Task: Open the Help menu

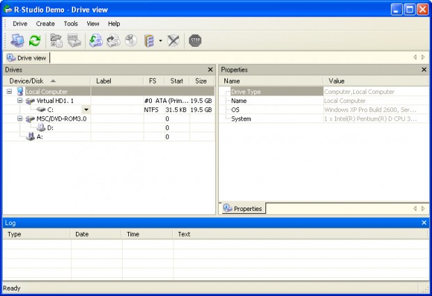Action: [x=114, y=24]
